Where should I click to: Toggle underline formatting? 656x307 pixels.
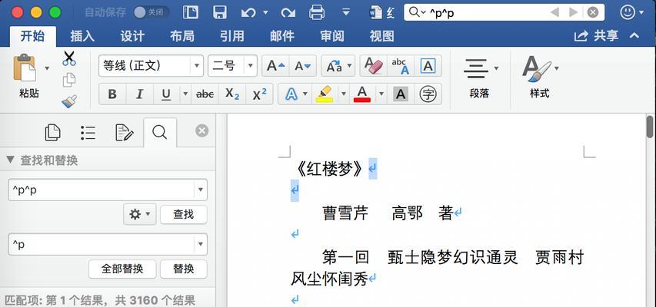point(166,94)
